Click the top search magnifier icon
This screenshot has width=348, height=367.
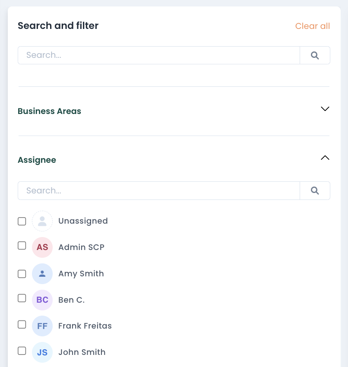315,55
